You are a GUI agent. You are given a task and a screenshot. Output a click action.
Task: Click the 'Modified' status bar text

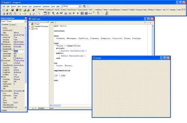41,108
